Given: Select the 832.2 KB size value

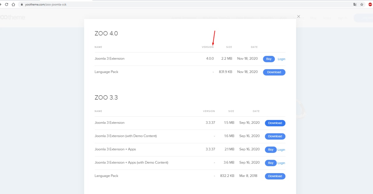Looking at the screenshot, I should pos(227,176).
